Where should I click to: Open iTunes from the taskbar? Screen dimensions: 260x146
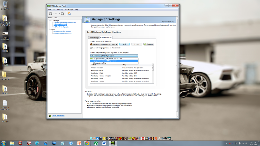46,143
